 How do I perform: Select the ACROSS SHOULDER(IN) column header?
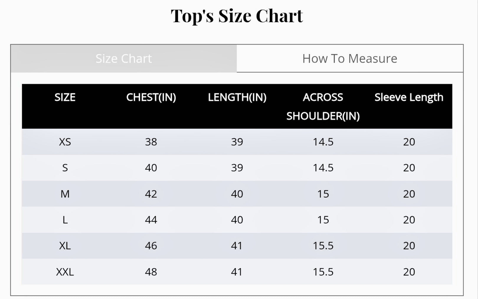(323, 107)
